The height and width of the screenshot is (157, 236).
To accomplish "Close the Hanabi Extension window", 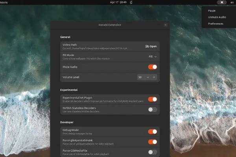I will 166,25.
